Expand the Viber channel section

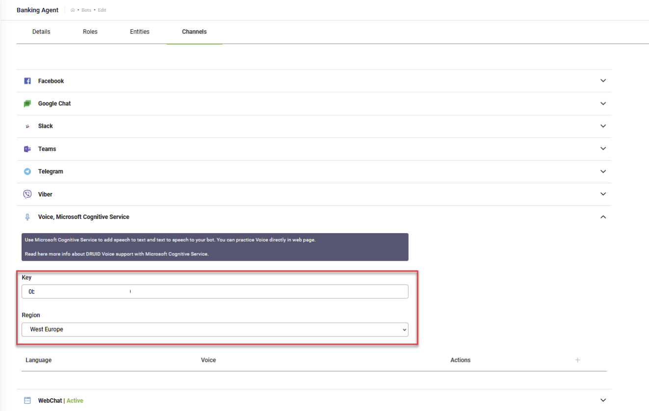(603, 194)
